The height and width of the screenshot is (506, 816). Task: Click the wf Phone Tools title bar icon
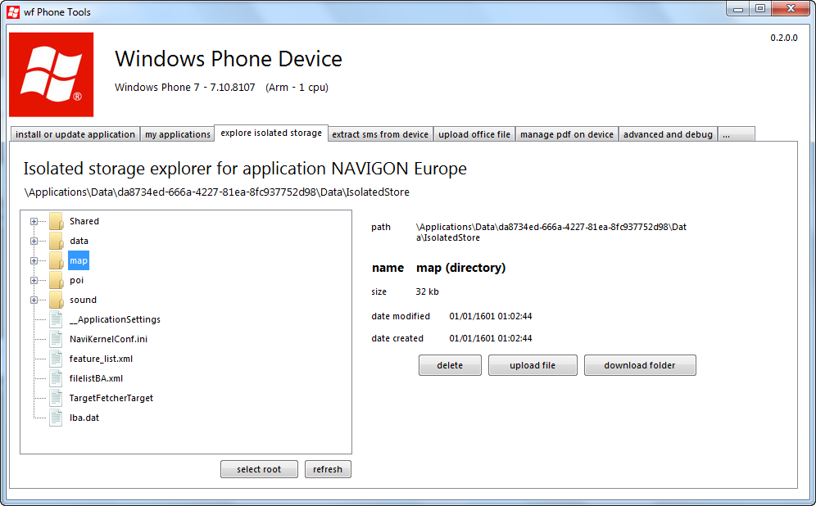[13, 11]
